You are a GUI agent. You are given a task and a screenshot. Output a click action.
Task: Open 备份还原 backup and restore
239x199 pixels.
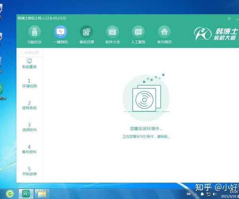click(x=86, y=34)
